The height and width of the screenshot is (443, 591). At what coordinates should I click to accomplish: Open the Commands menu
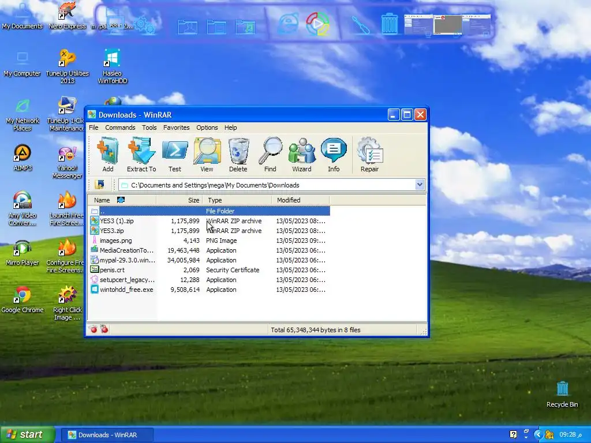point(120,127)
